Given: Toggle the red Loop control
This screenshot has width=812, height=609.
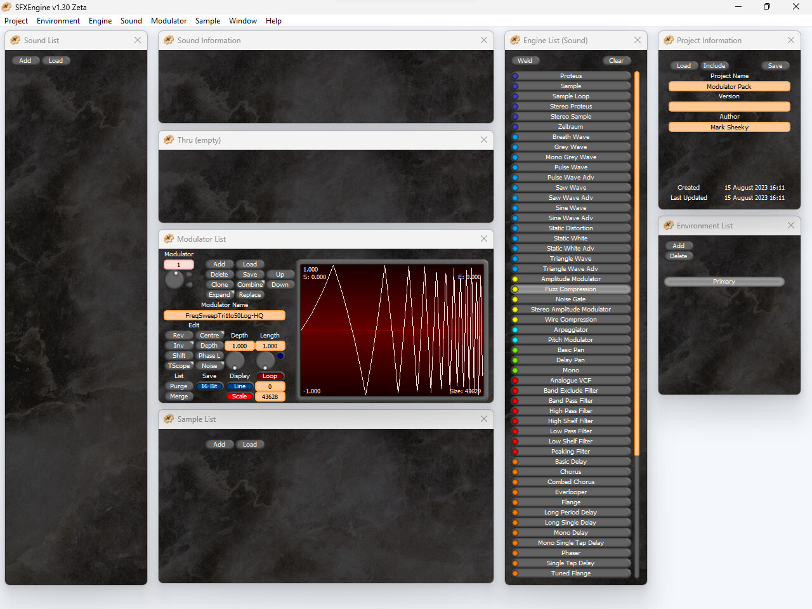Looking at the screenshot, I should pos(270,376).
